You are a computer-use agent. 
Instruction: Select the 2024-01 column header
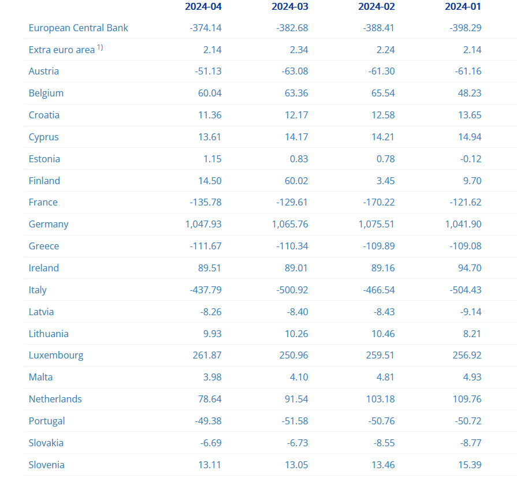coord(463,7)
